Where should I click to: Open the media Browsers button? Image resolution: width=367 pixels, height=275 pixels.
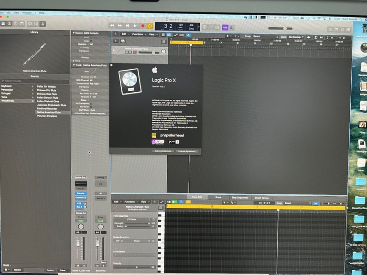(x=348, y=30)
